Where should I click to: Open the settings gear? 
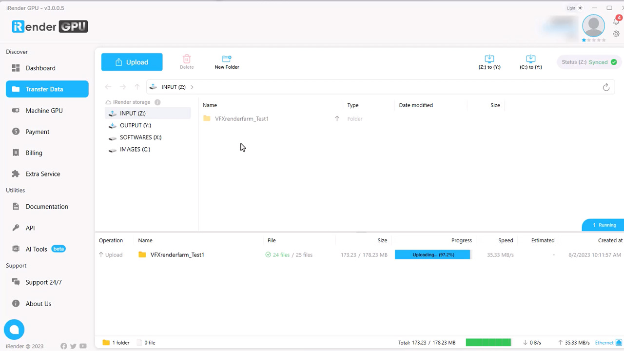point(616,34)
